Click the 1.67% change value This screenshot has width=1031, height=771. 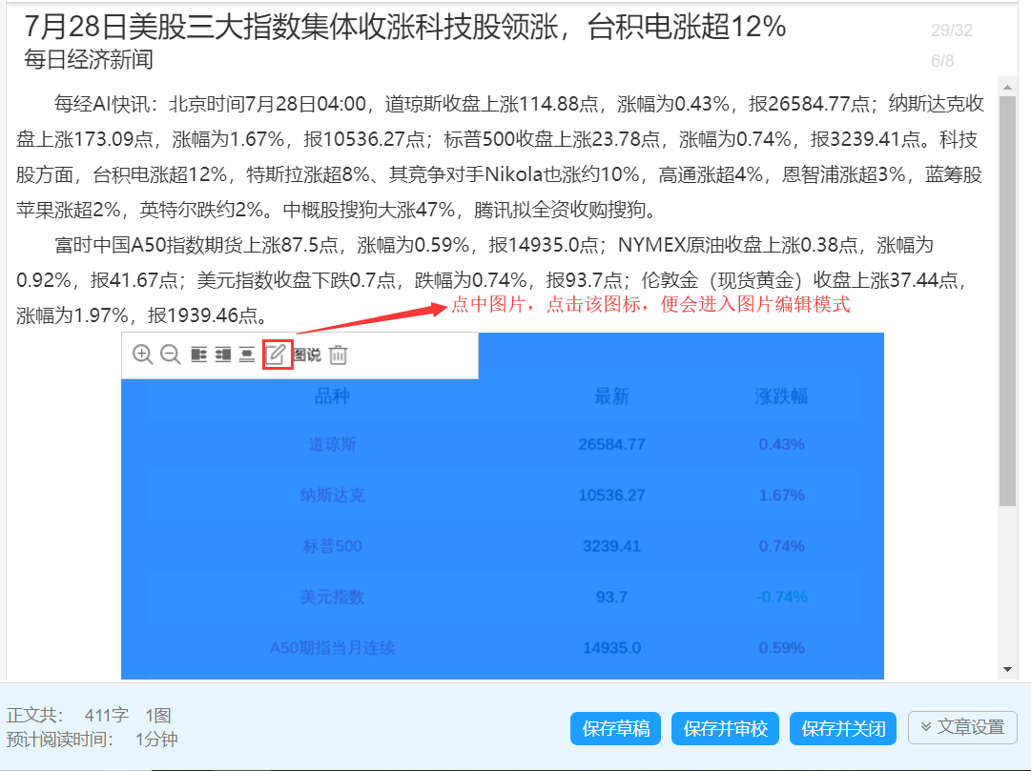[781, 495]
